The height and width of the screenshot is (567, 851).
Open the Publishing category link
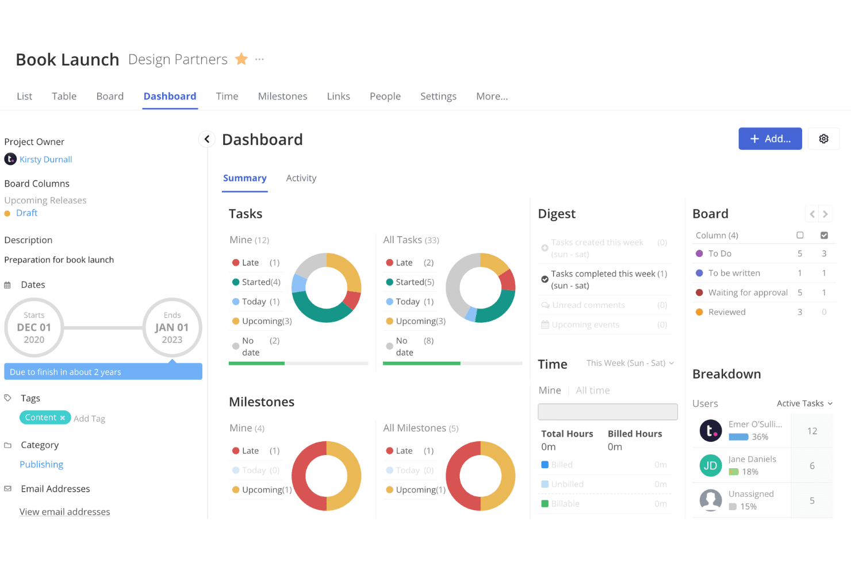pos(41,464)
